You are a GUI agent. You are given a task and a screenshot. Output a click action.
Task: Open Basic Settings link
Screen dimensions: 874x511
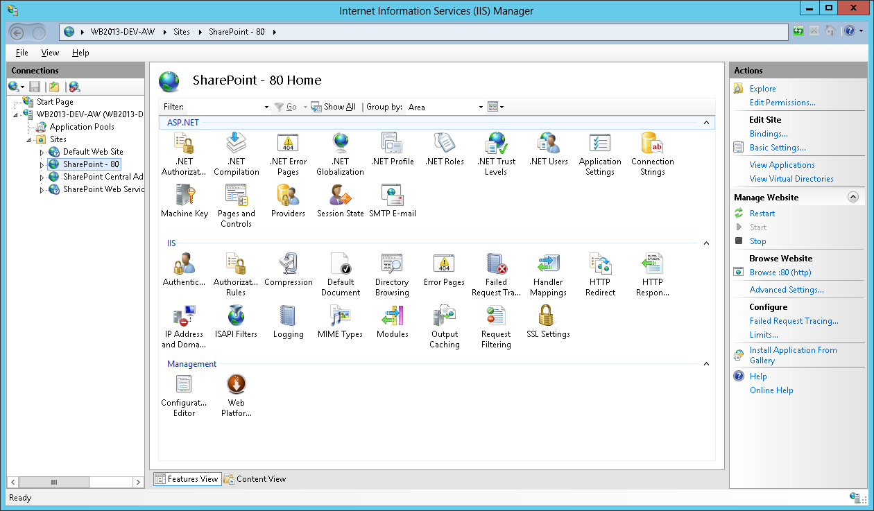click(x=778, y=148)
